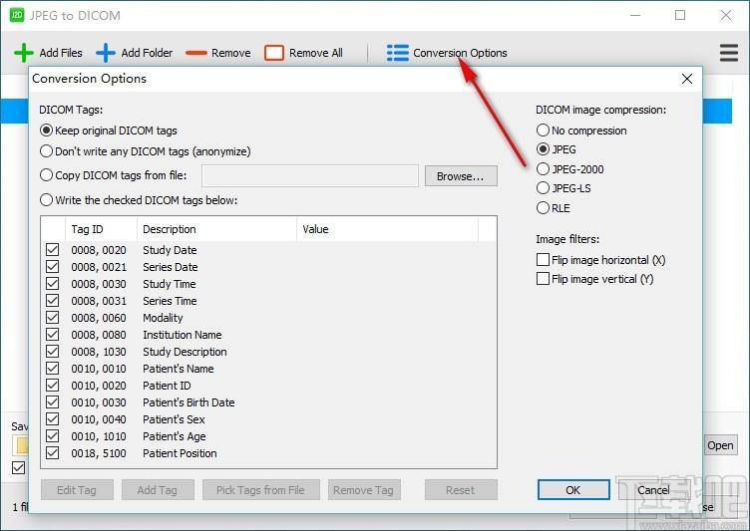The height and width of the screenshot is (531, 750).
Task: Maximize the JPEG to DICOM window
Action: point(680,15)
